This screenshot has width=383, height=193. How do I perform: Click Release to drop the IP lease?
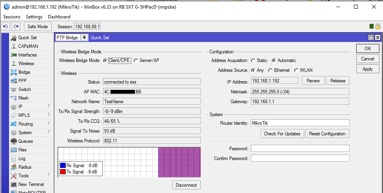(x=338, y=81)
